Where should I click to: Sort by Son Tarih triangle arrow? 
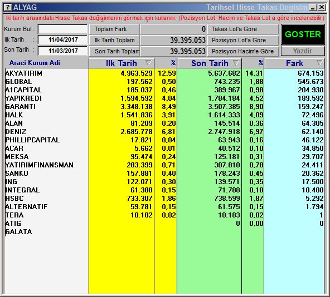click(236, 63)
